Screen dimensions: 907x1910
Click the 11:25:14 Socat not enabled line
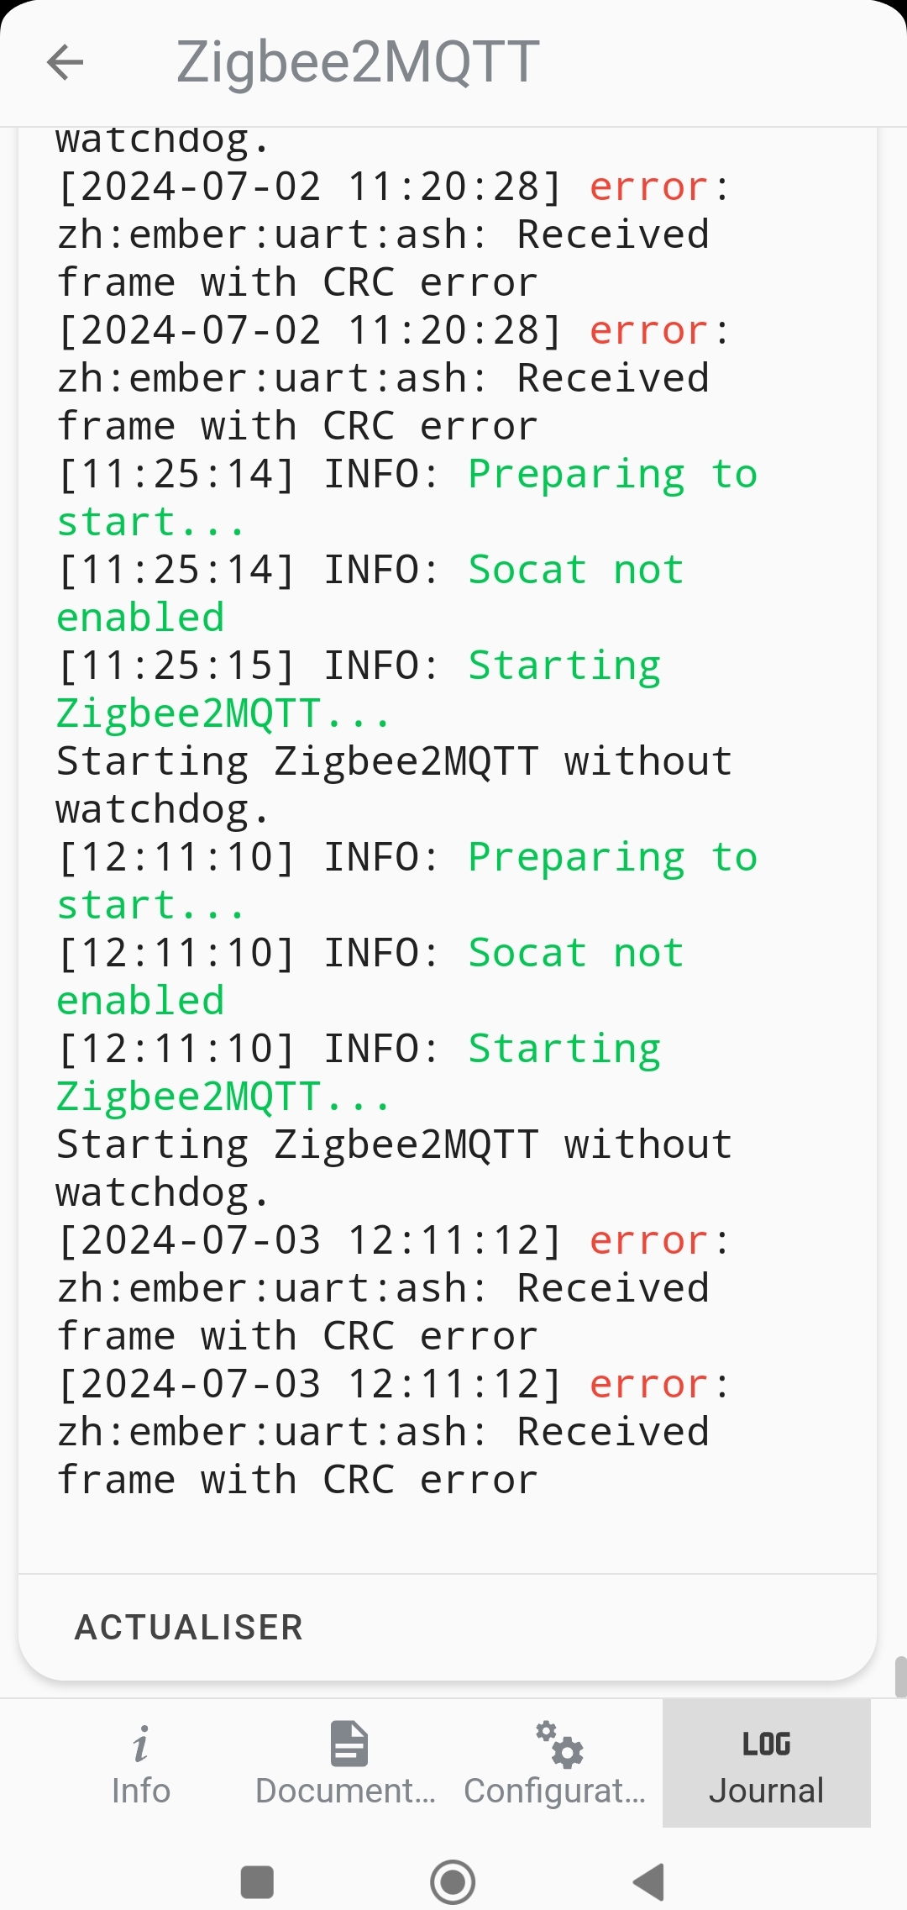pyautogui.click(x=370, y=594)
